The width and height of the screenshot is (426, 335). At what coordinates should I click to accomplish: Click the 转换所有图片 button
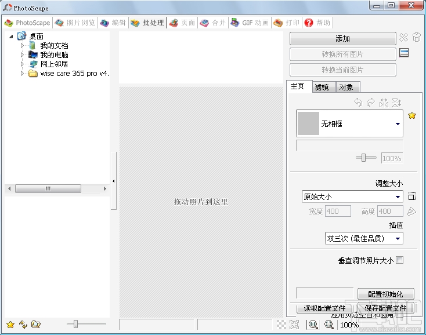pos(342,54)
